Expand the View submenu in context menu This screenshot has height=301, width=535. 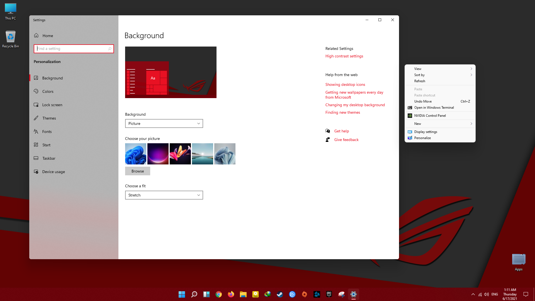pyautogui.click(x=440, y=69)
